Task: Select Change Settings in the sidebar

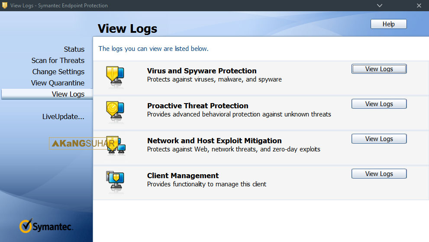Action: pos(58,72)
